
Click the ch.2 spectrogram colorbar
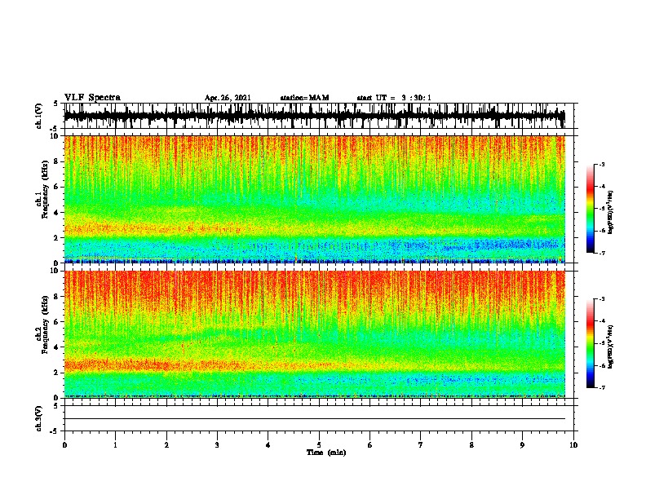590,343
